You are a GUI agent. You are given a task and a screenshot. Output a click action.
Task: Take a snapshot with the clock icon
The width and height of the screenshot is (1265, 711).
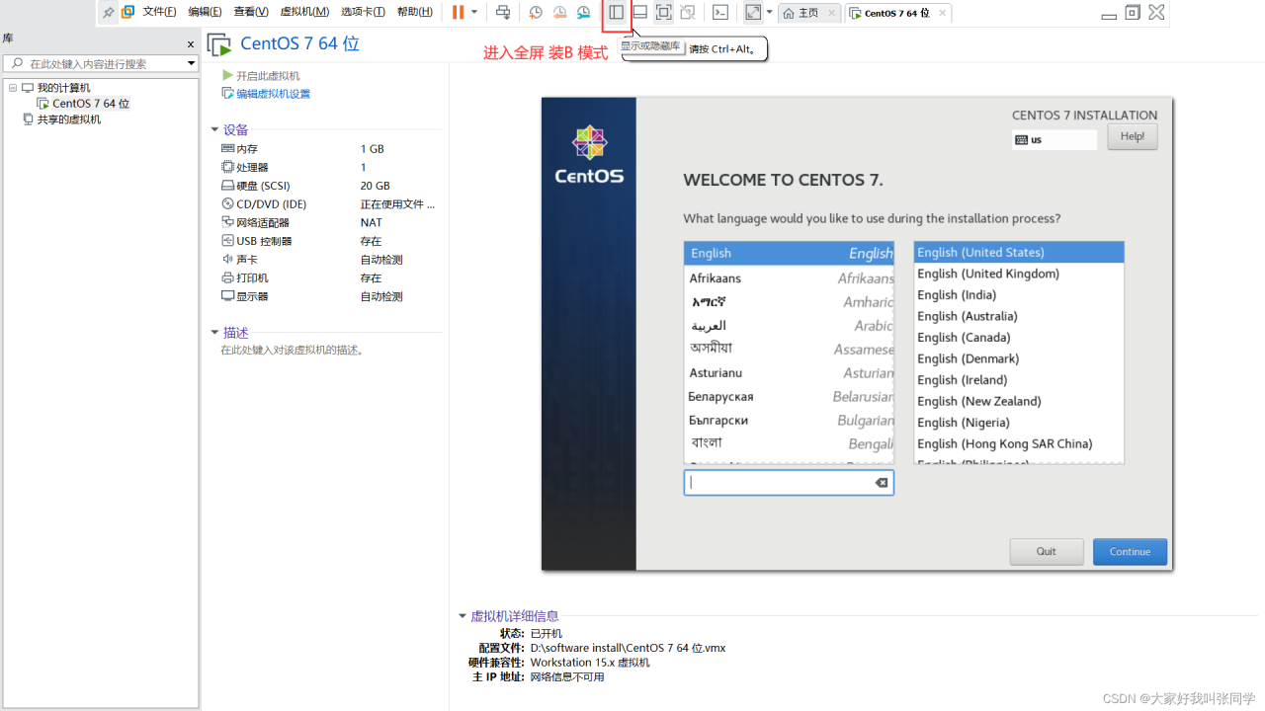[x=536, y=12]
